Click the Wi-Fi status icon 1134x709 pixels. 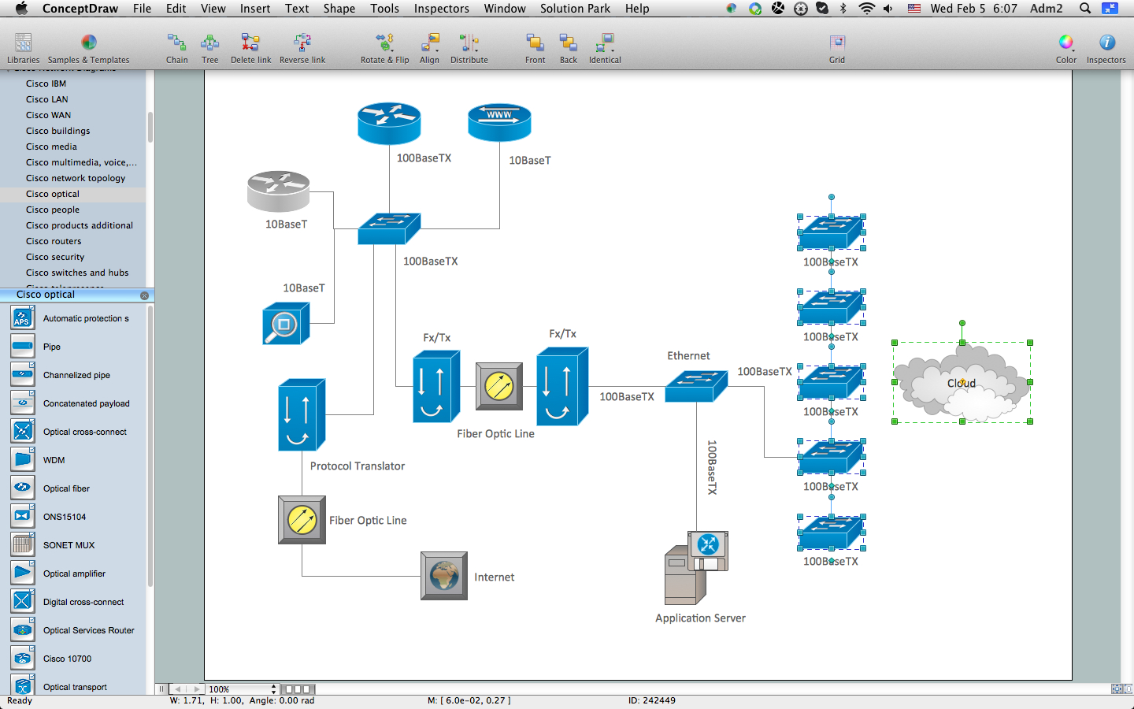[866, 9]
